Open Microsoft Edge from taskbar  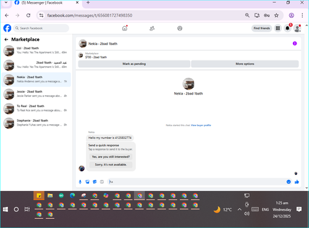[x=72, y=195]
